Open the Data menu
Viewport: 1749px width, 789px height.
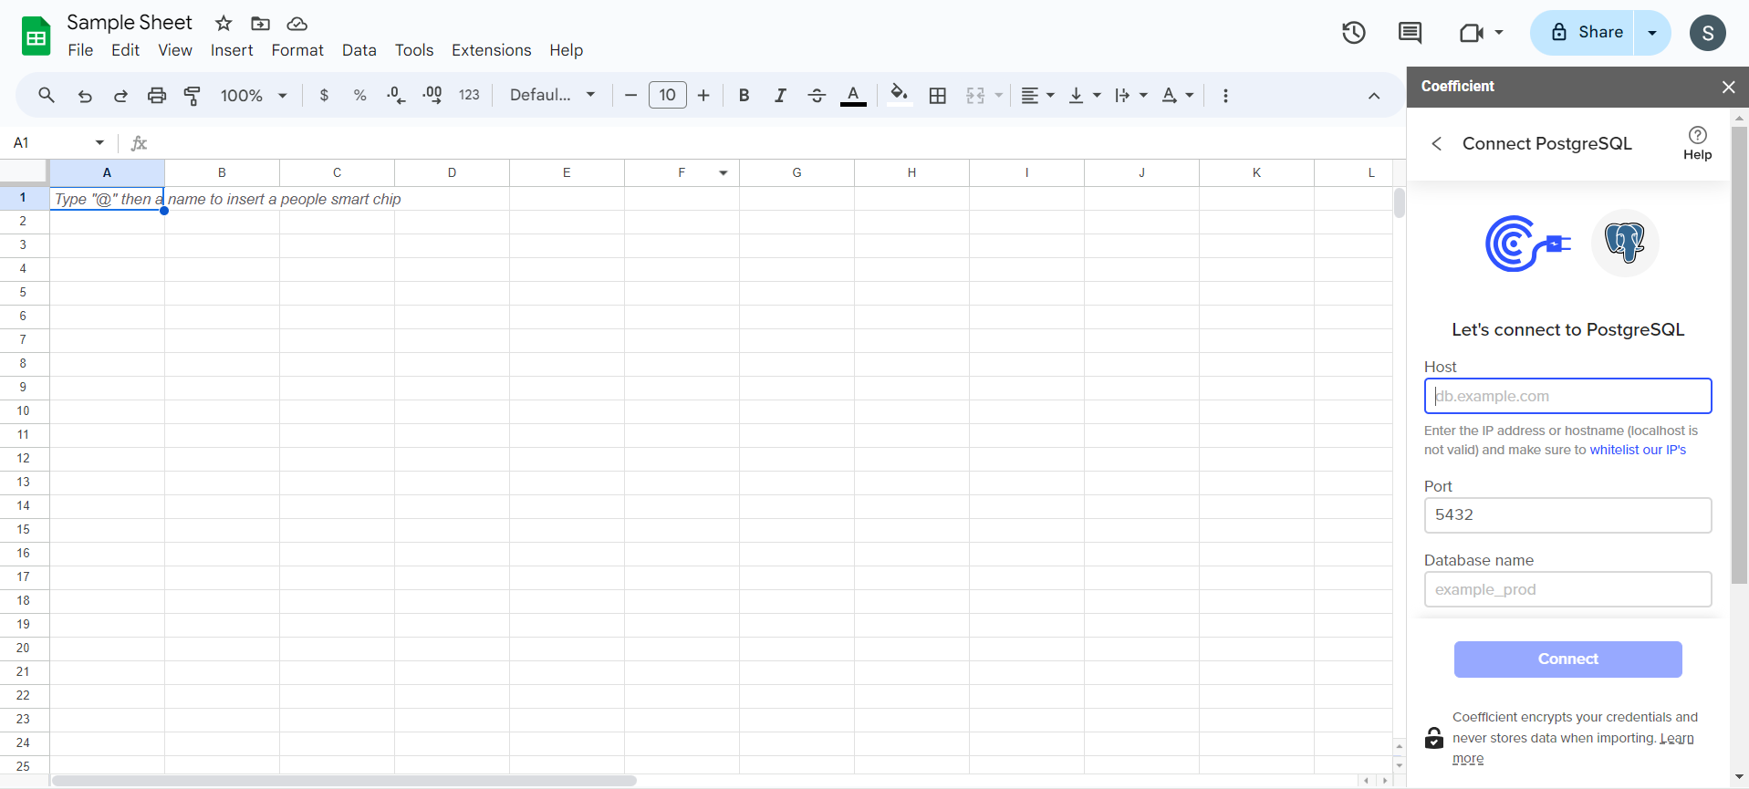click(x=359, y=50)
